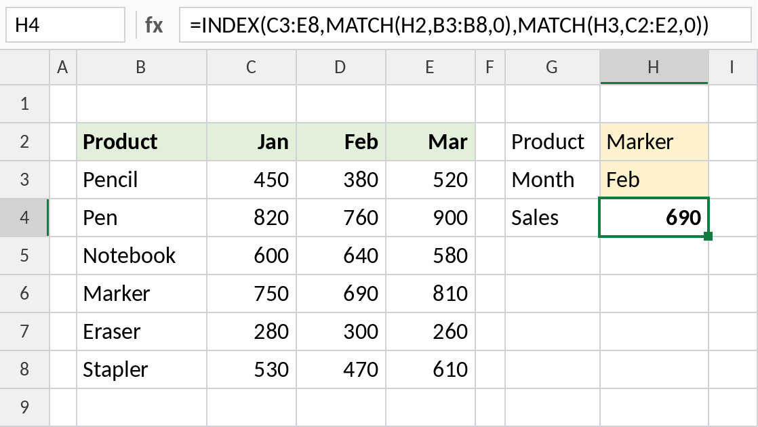Click the formula bar with INDEX formula
Image resolution: width=758 pixels, height=427 pixels.
point(465,24)
